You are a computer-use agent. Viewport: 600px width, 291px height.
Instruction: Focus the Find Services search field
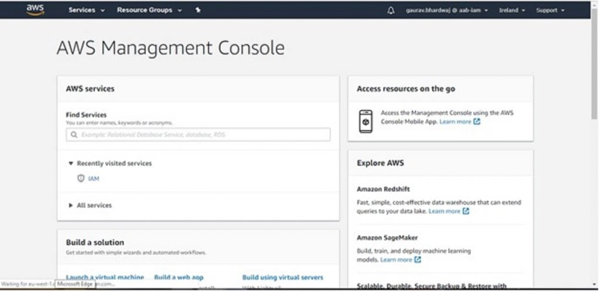[198, 135]
